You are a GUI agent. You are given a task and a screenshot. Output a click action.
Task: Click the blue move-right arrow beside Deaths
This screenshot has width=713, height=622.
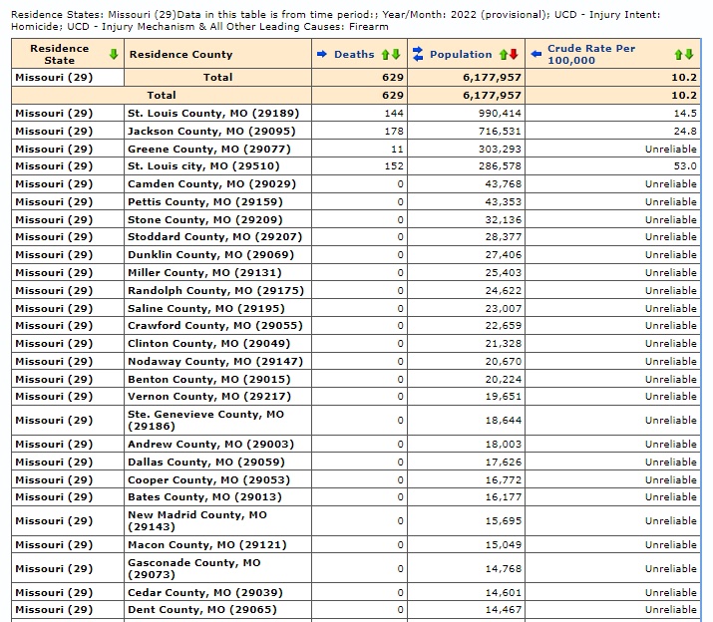point(321,54)
